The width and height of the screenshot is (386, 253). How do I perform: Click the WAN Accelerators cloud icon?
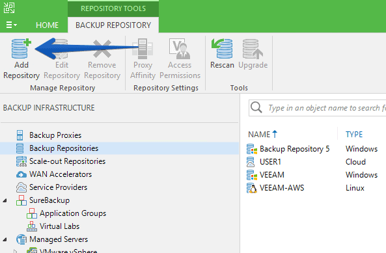[21, 174]
